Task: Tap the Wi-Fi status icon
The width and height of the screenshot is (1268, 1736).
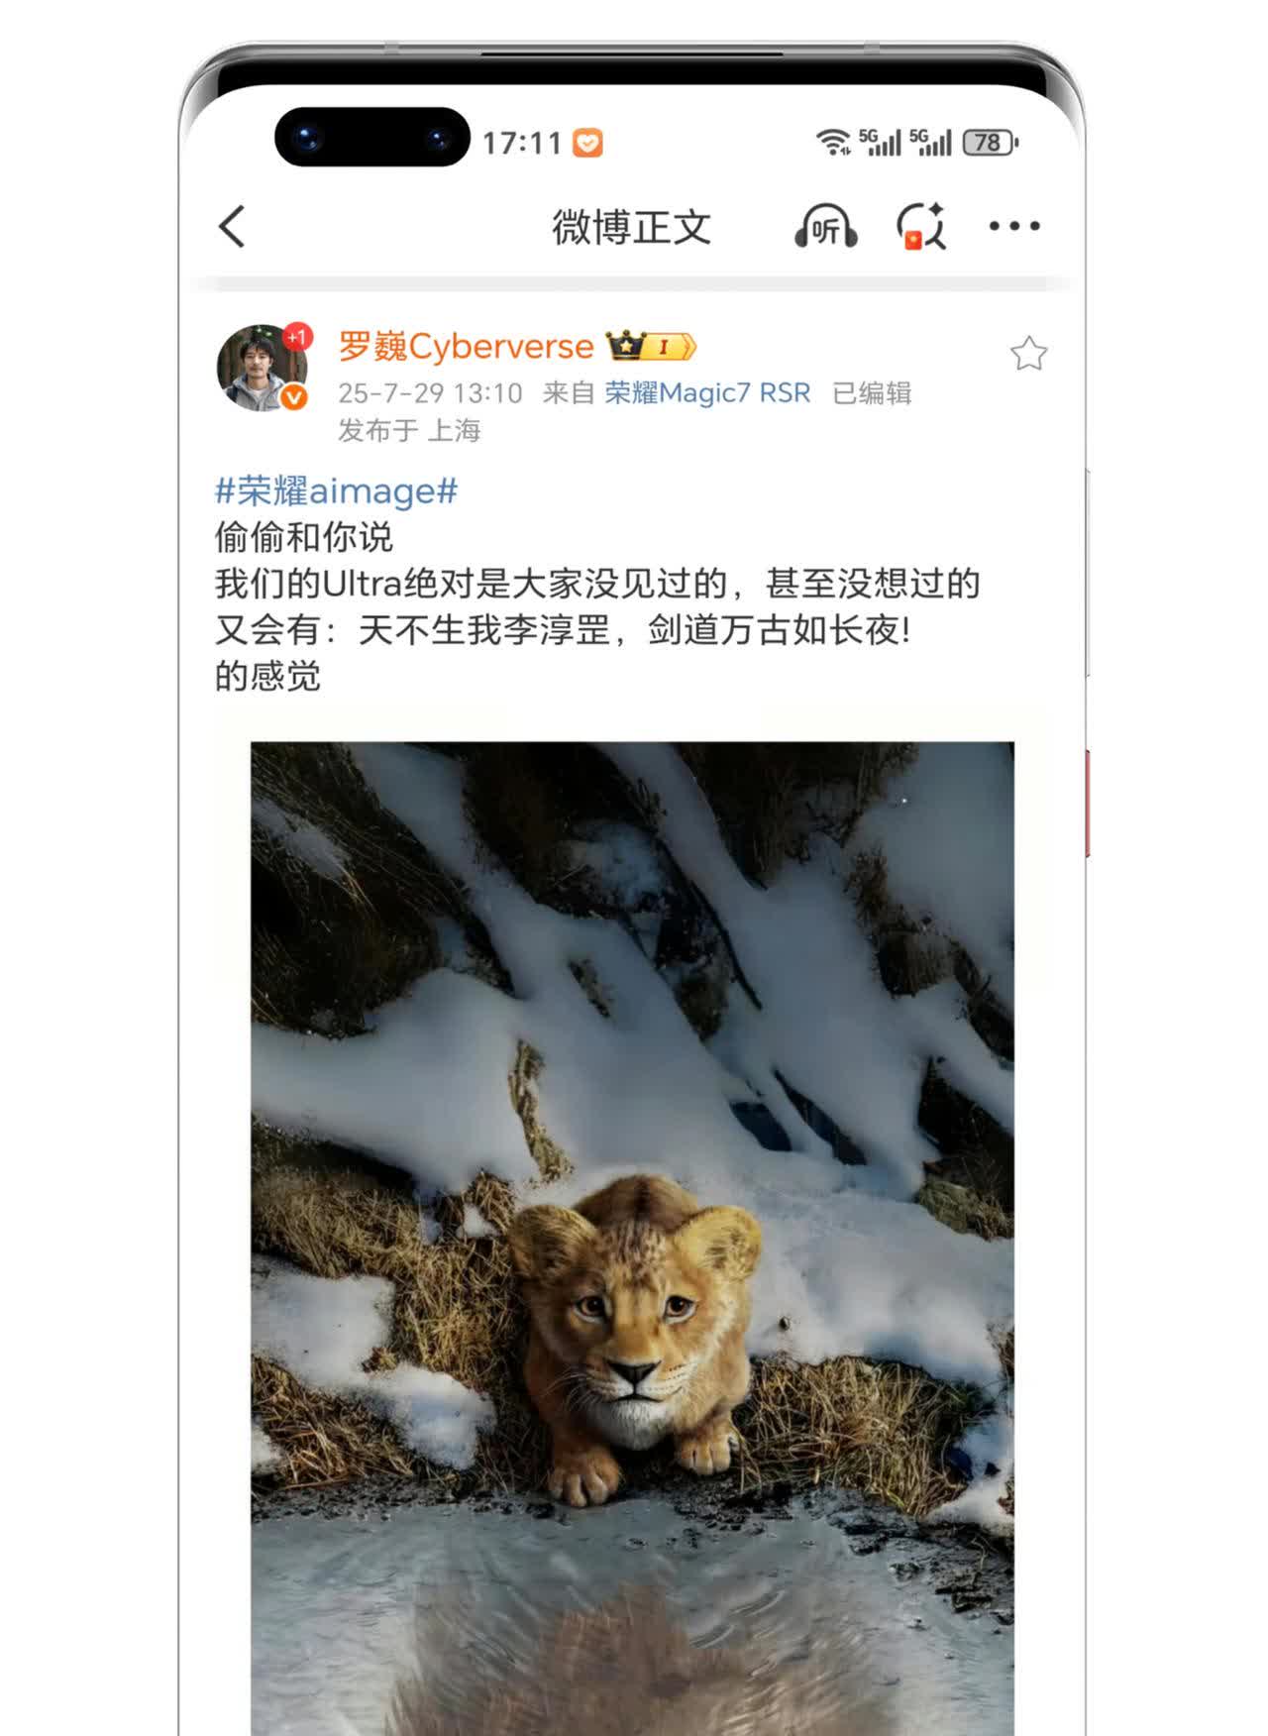Action: (x=833, y=143)
